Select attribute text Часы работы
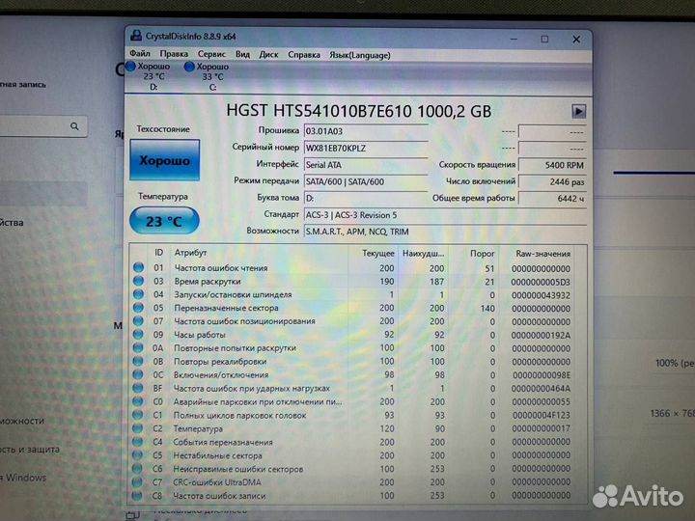Image resolution: width=695 pixels, height=521 pixels. pyautogui.click(x=200, y=335)
